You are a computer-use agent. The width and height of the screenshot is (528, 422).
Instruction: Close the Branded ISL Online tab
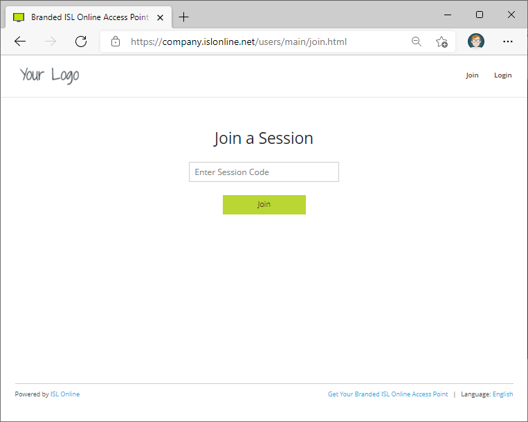160,17
